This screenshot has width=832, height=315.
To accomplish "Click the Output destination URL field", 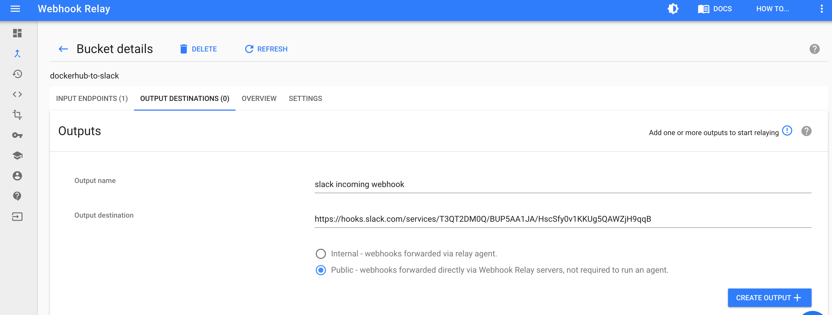I will point(562,219).
